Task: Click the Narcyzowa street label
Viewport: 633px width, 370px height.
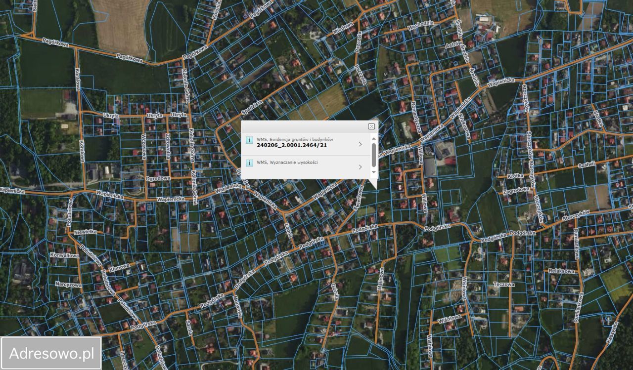Action: coord(68,285)
